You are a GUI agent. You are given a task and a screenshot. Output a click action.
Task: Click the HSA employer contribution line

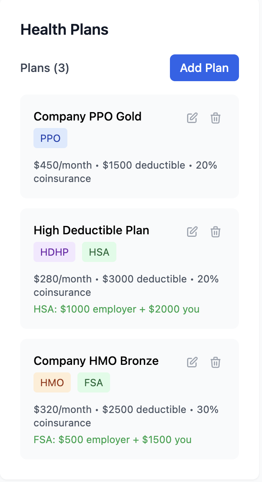pos(116,309)
